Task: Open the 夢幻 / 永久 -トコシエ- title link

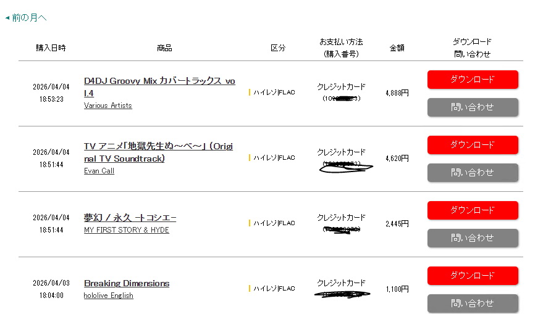Action: coord(130,218)
